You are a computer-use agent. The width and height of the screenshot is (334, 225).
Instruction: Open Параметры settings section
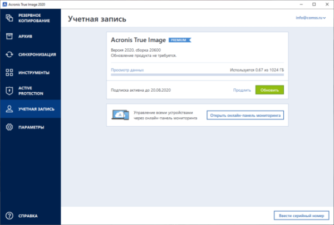click(31, 127)
